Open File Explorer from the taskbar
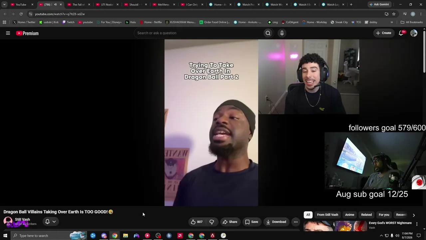The width and height of the screenshot is (426, 240). 125,236
